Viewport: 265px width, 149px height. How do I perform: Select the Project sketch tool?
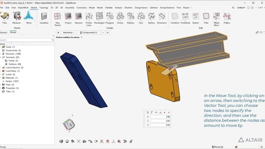point(68,18)
